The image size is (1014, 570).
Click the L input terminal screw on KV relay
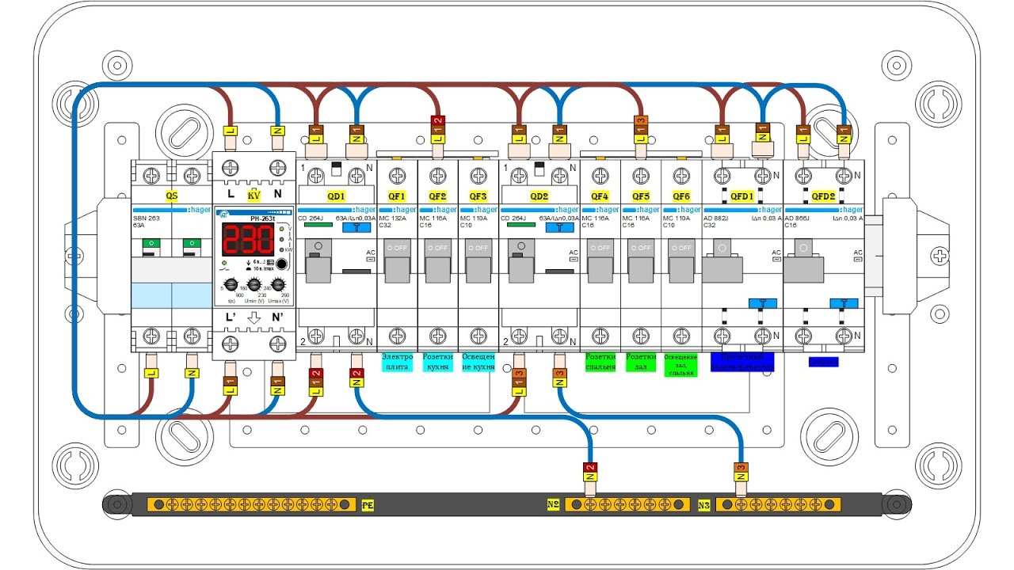[x=231, y=168]
